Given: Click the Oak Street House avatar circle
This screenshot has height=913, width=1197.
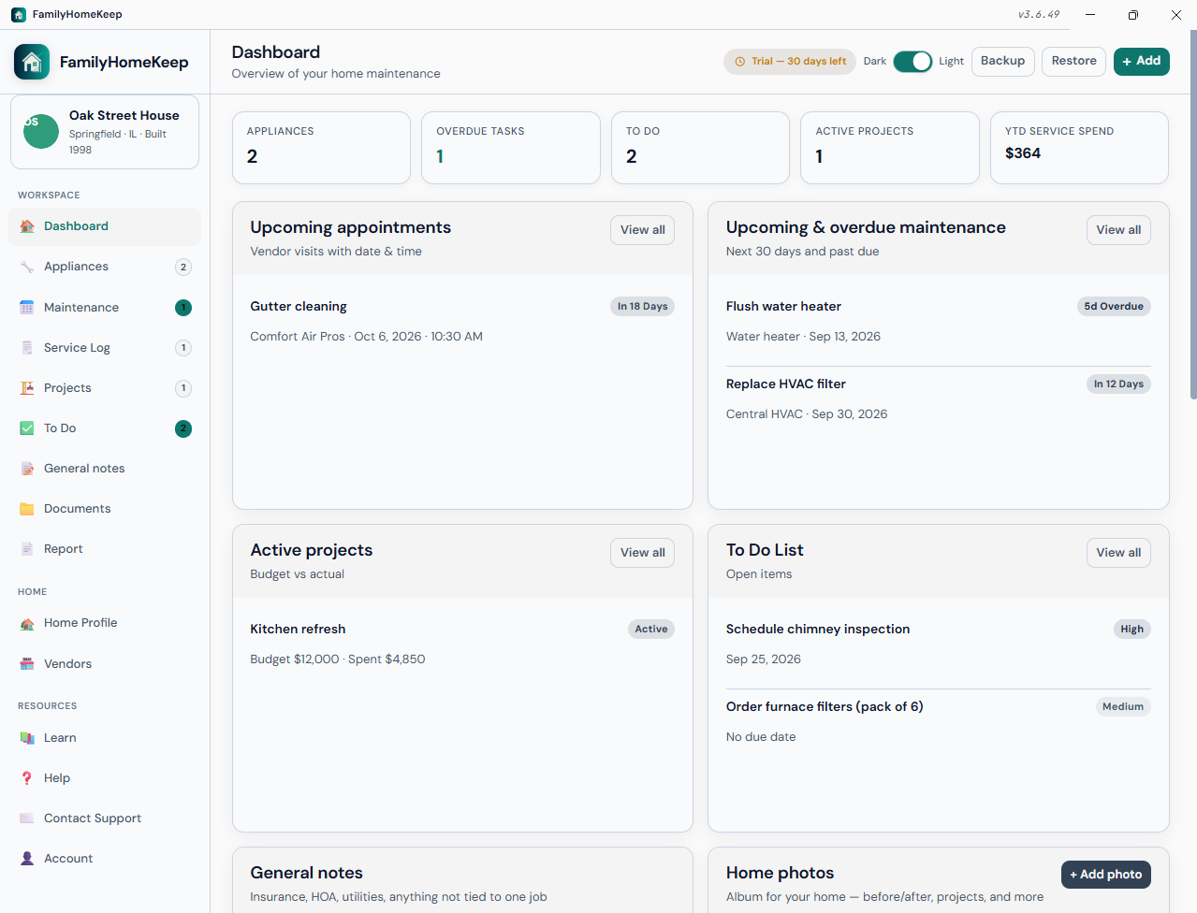Looking at the screenshot, I should click(41, 131).
